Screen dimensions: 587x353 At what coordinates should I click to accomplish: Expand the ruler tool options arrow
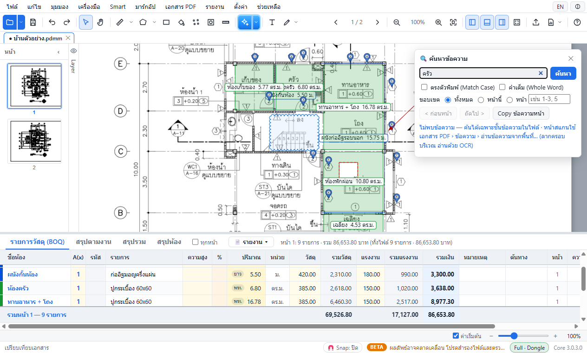pyautogui.click(x=131, y=22)
